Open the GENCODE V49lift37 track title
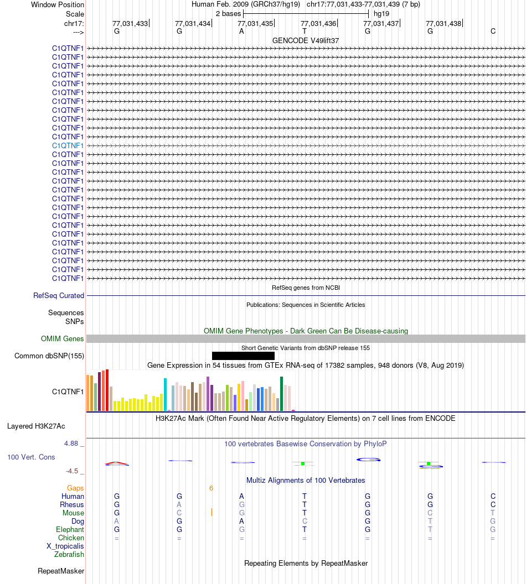The width and height of the screenshot is (526, 584). click(x=305, y=40)
